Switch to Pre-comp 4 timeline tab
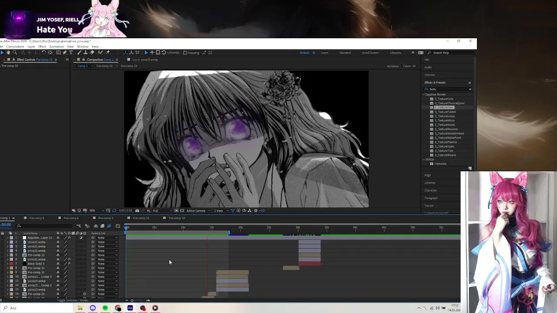 (71, 218)
